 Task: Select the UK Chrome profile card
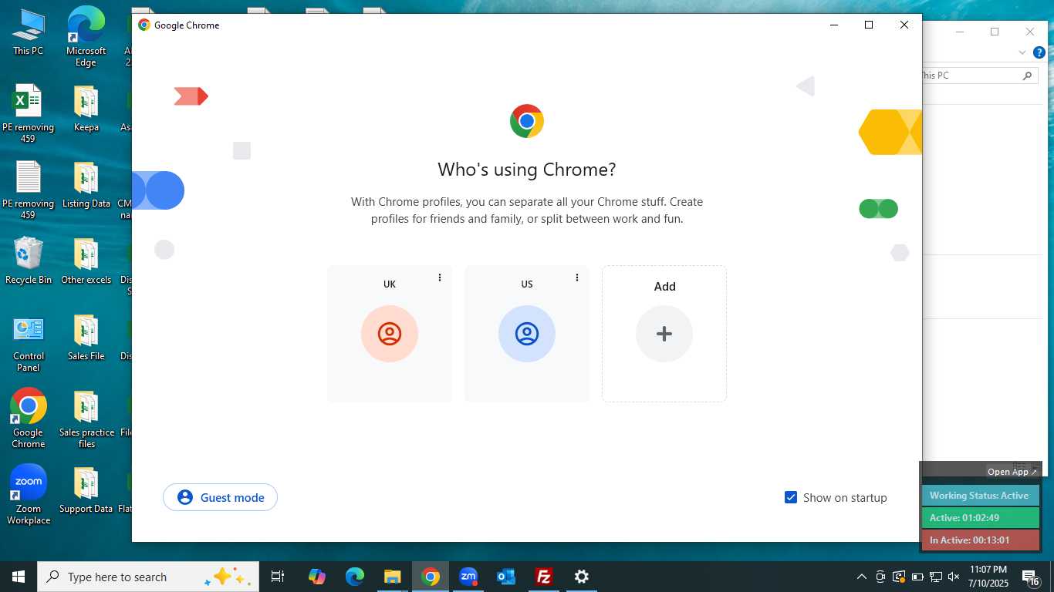coord(390,334)
